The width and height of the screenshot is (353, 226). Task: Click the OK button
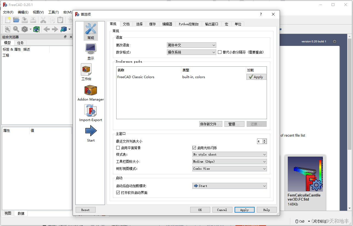(200, 210)
